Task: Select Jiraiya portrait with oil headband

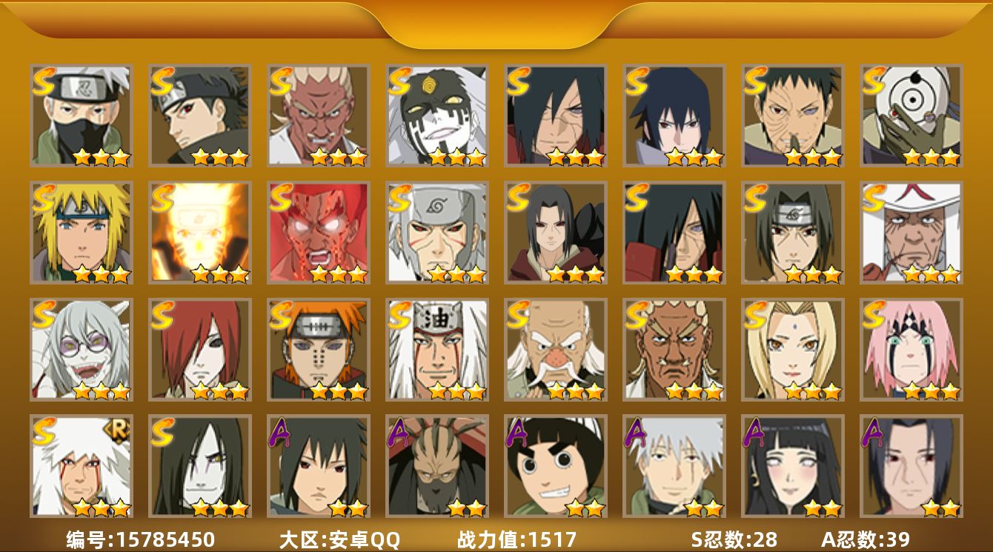Action: 436,350
